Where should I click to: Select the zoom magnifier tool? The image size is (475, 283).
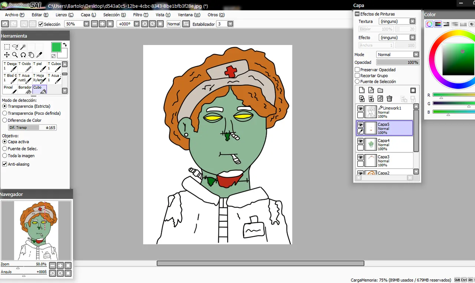pos(15,55)
